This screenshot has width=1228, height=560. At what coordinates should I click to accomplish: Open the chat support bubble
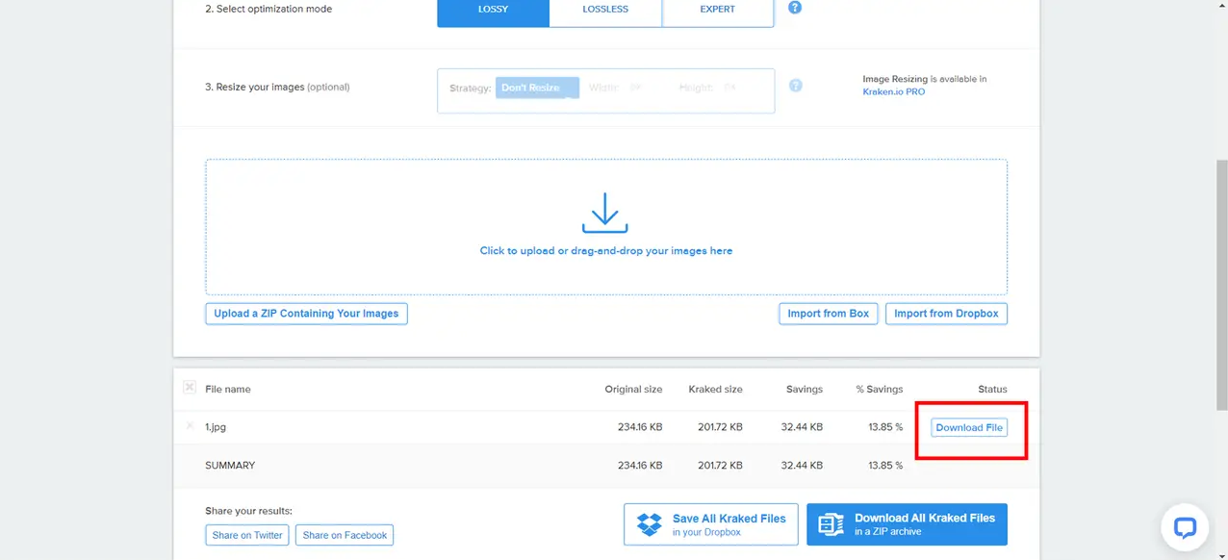point(1185,526)
